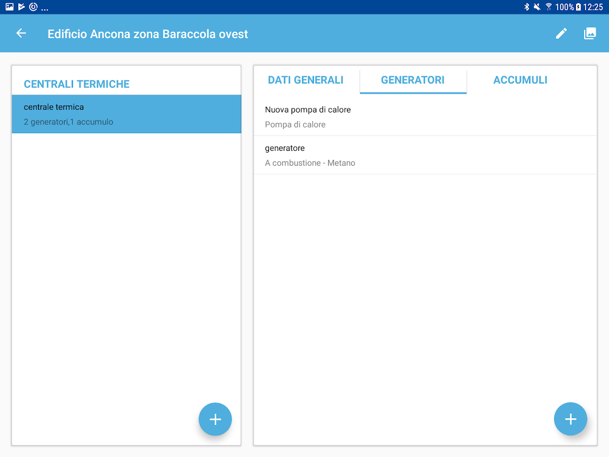Open the picture notification icon
This screenshot has height=457, width=609.
coord(9,7)
